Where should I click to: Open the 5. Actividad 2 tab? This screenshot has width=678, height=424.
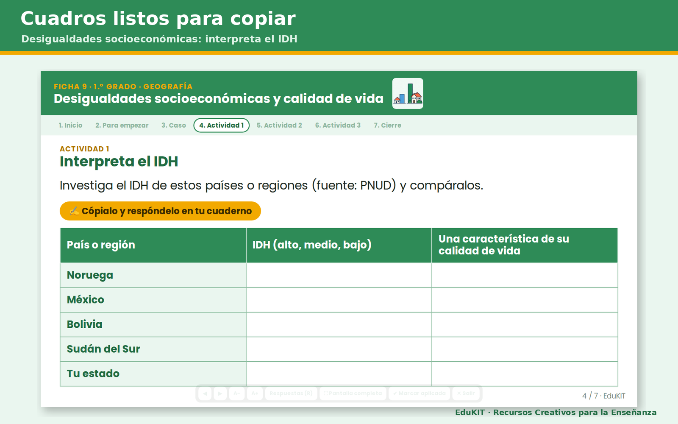point(279,126)
